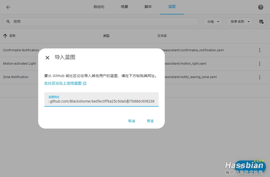Viewport: 270px width, 177px height.
Task: Click the 预览 button
Action: pos(150,121)
